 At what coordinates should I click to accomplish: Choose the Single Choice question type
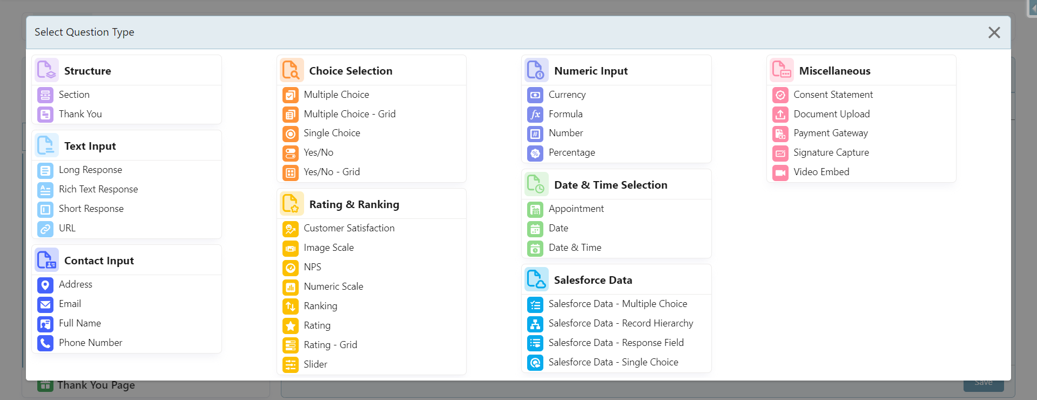331,133
